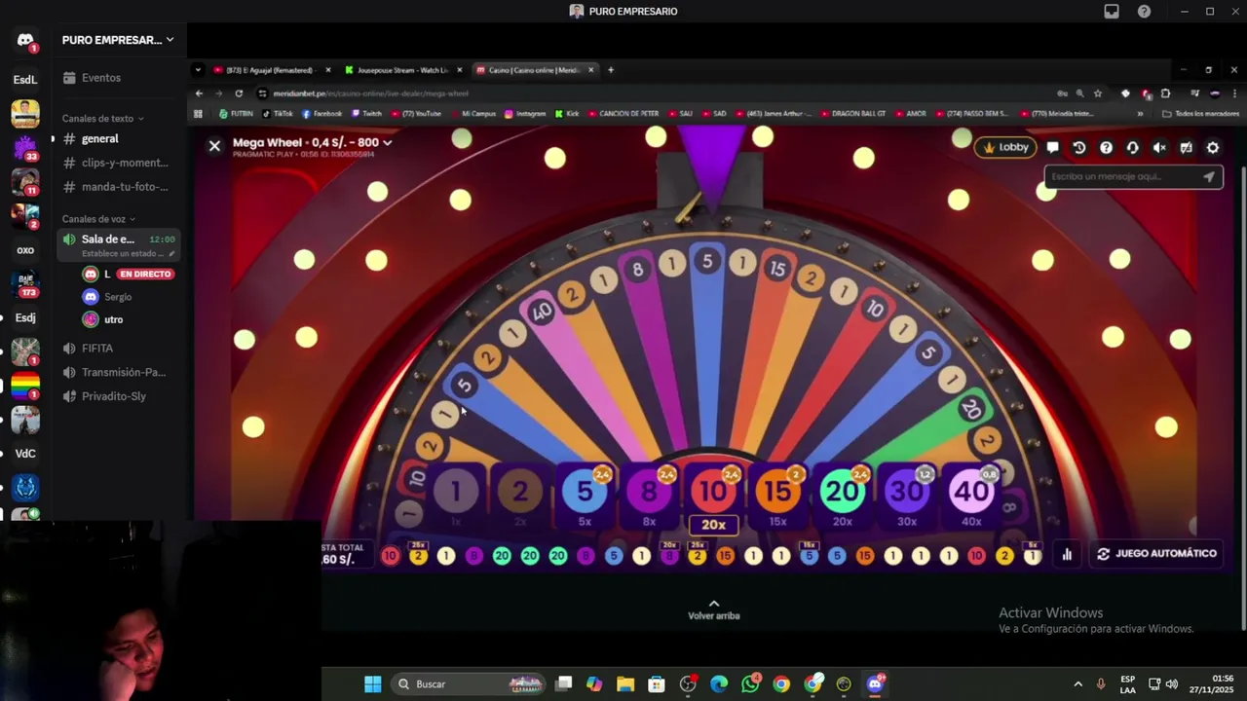Collapse Canales de texto category

pyautogui.click(x=102, y=119)
